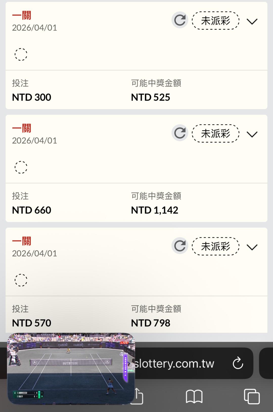Image resolution: width=273 pixels, height=412 pixels.
Task: Expand the NTD 570 bet details chevron
Action: [252, 247]
